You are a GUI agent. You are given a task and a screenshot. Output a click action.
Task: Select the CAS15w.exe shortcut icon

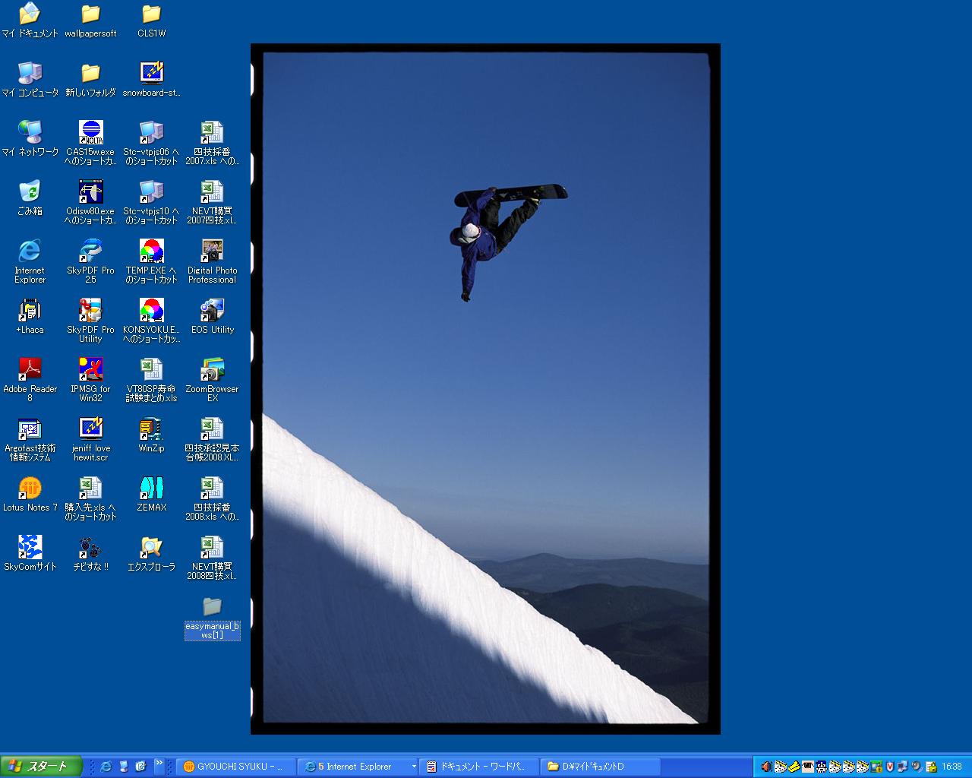pyautogui.click(x=90, y=143)
